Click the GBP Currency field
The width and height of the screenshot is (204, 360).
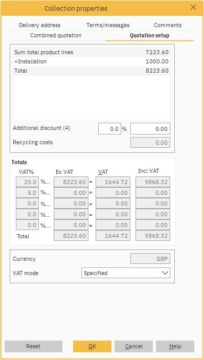click(150, 259)
